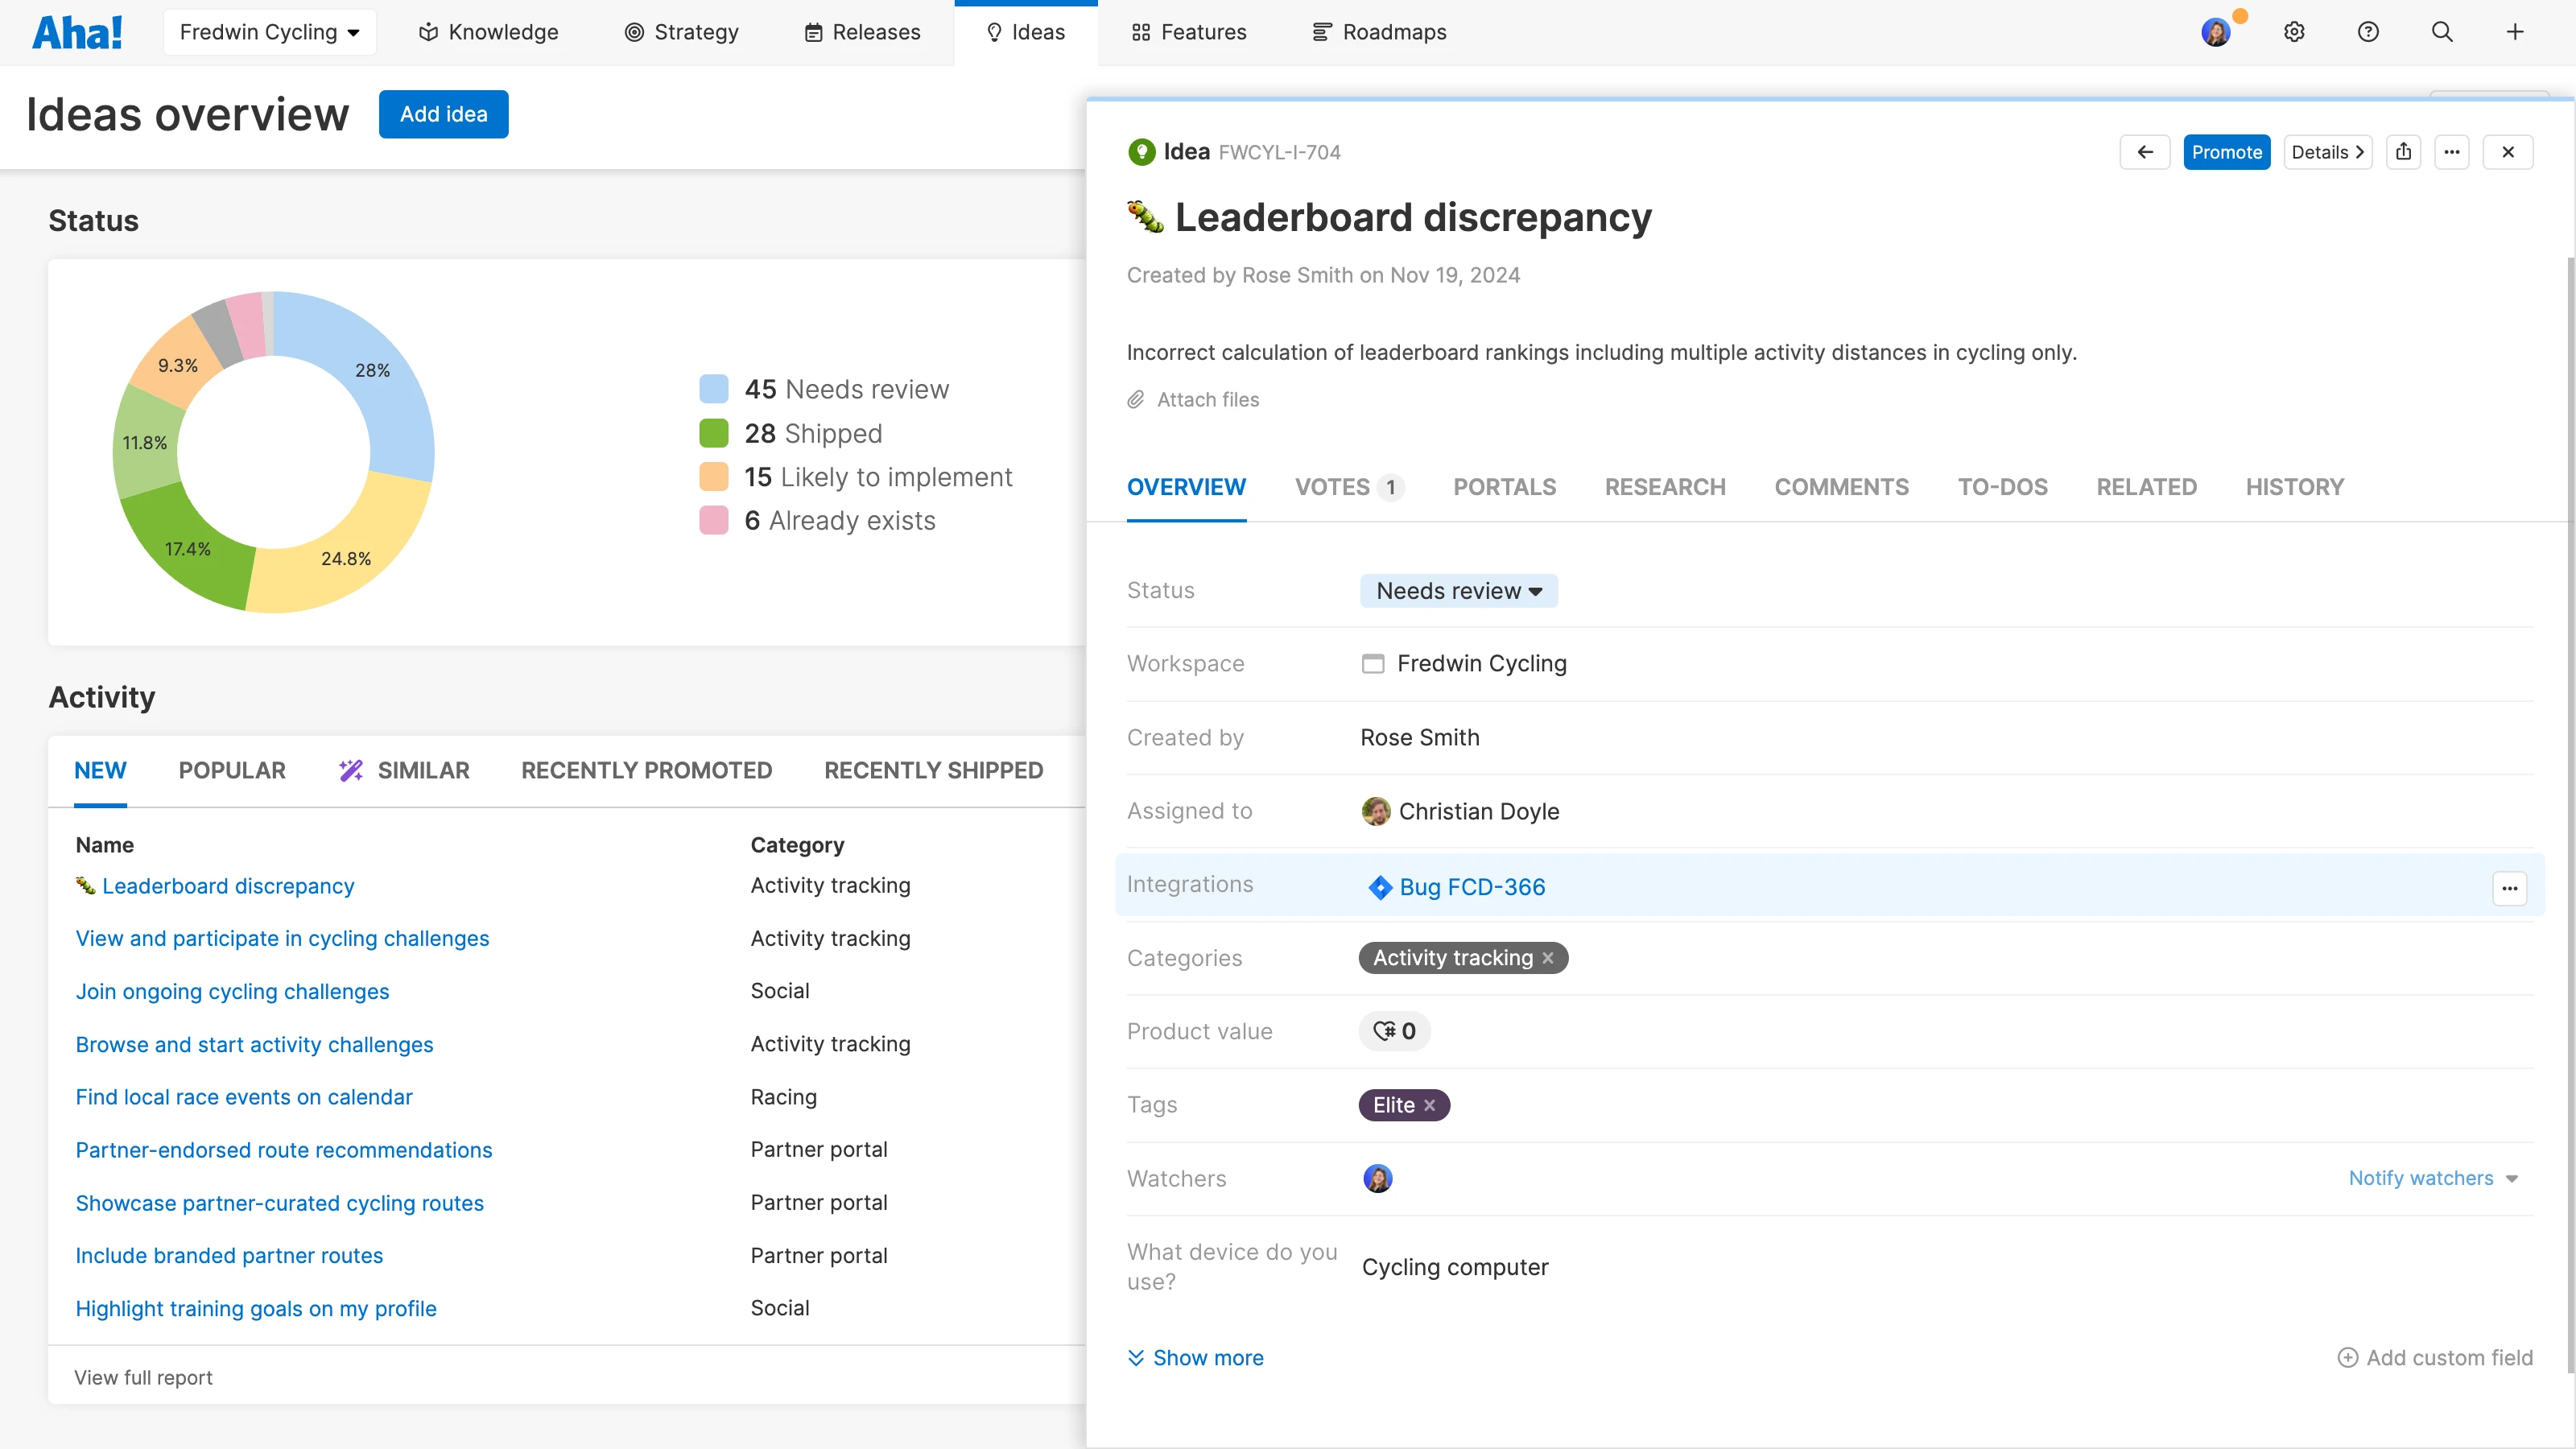Click the Attach files paperclip icon
The image size is (2576, 1449).
pos(1136,399)
